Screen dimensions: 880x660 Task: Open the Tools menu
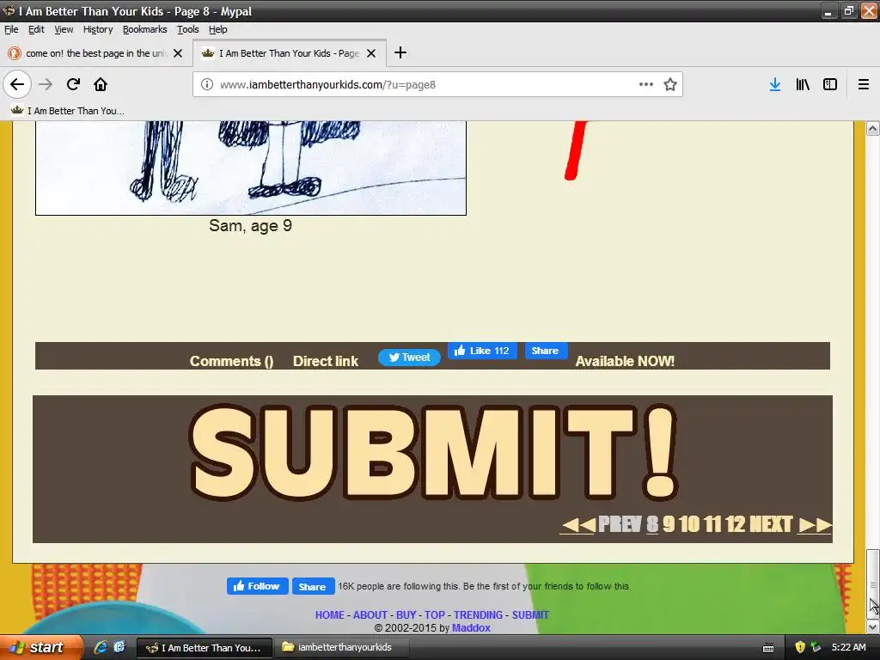point(188,29)
